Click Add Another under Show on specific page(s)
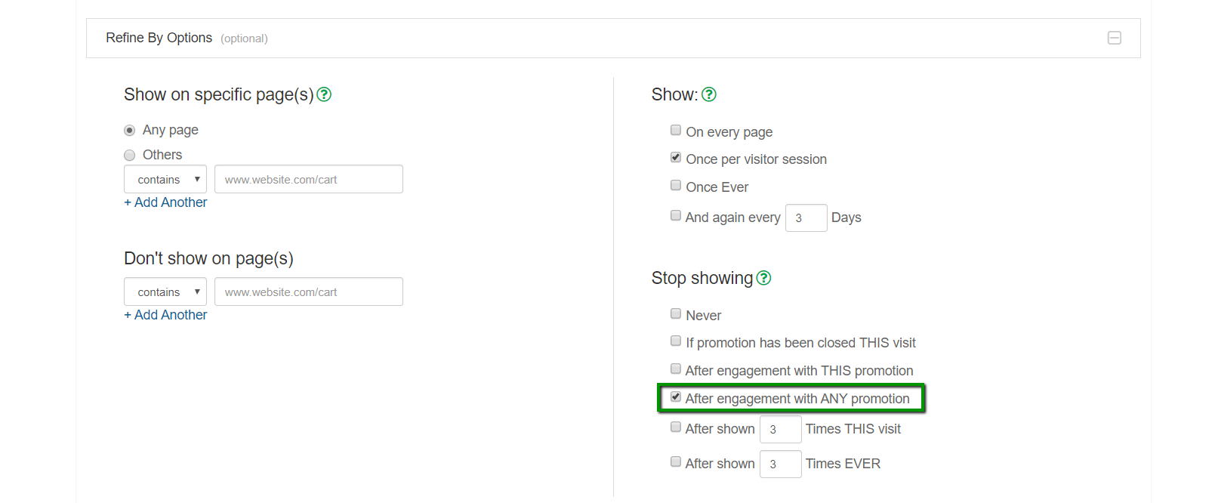1215x503 pixels. click(x=166, y=202)
